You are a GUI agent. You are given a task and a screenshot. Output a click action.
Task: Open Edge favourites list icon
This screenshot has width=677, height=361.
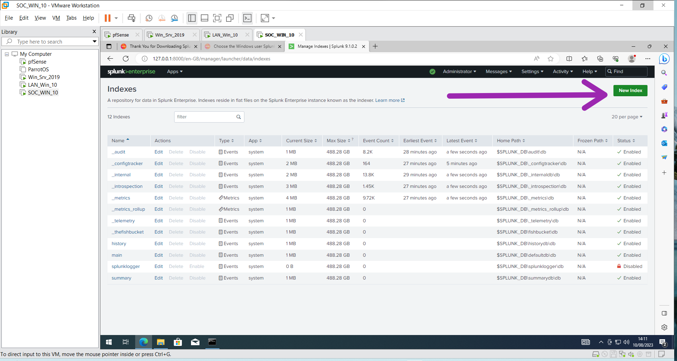point(585,59)
